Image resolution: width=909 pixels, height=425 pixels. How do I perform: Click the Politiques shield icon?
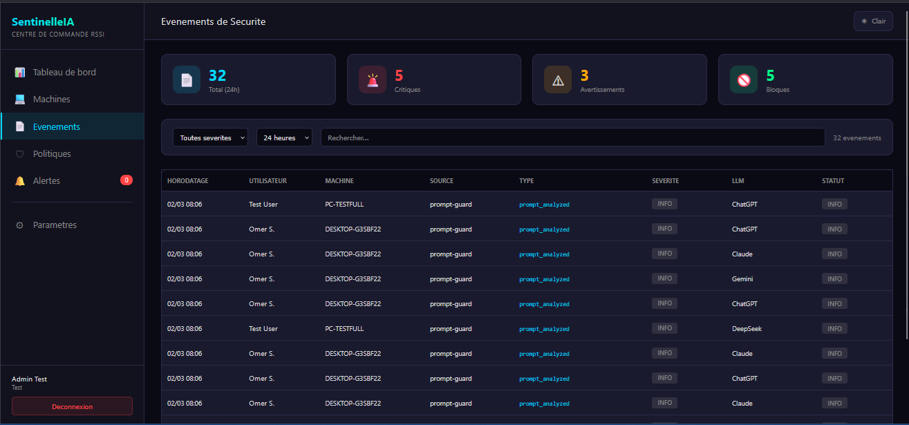coord(20,154)
